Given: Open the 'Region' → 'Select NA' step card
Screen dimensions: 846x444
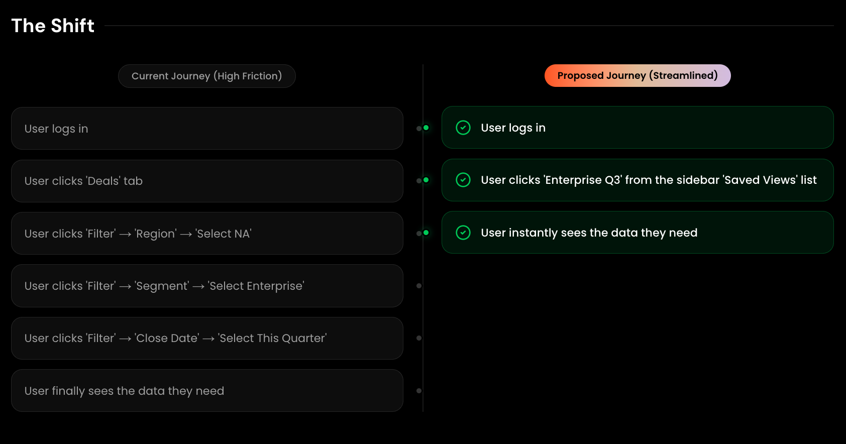Looking at the screenshot, I should click(x=207, y=234).
